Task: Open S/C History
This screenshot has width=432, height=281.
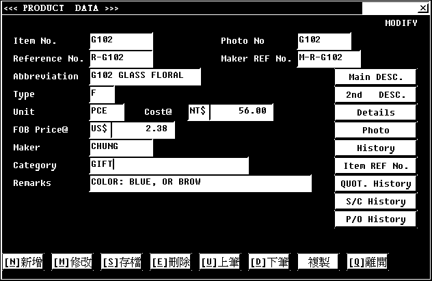Action: point(375,201)
